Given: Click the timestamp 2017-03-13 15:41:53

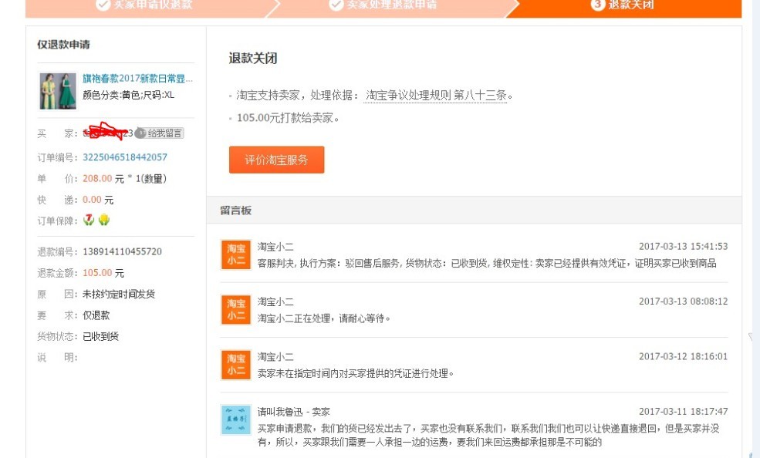Looking at the screenshot, I should (684, 247).
